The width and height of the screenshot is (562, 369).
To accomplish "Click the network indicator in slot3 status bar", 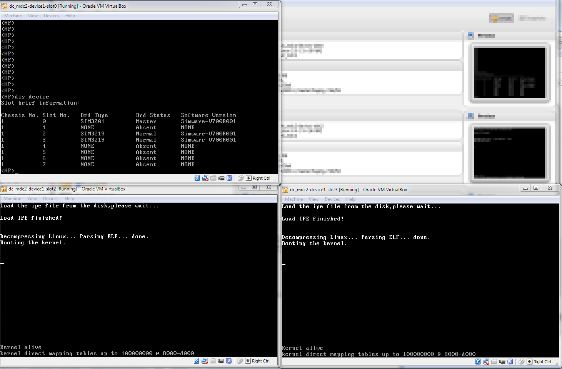I will point(486,362).
